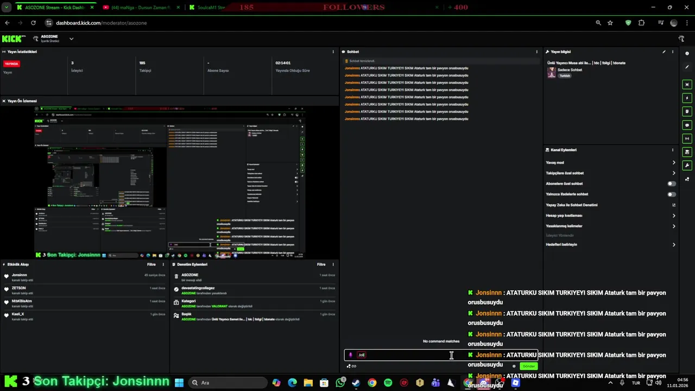Open the Windows Start menu
The width and height of the screenshot is (695, 391).
coord(179,383)
